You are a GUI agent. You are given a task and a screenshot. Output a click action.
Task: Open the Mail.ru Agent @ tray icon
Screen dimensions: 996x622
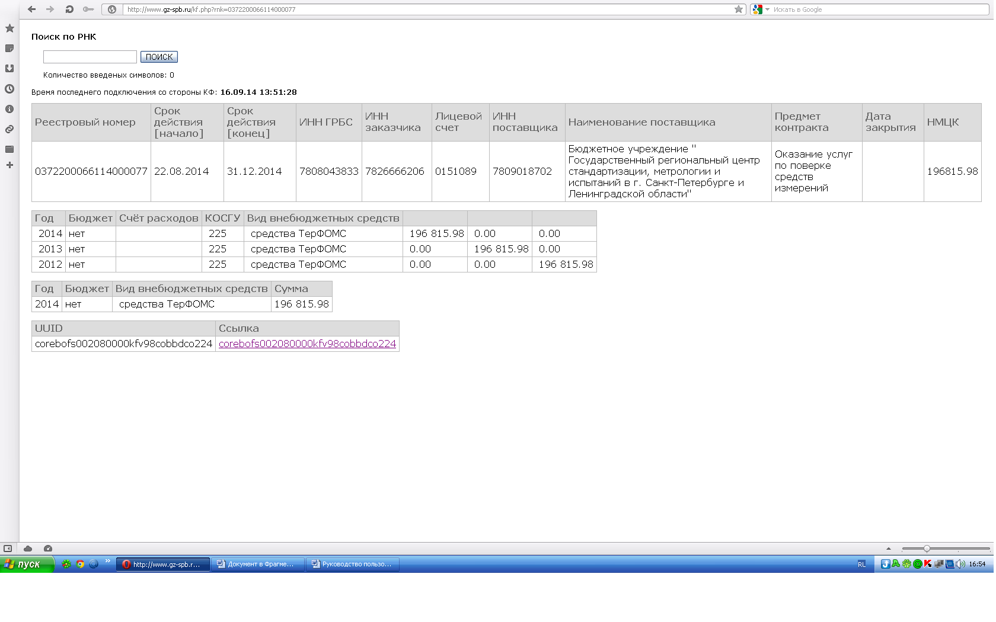(x=917, y=564)
